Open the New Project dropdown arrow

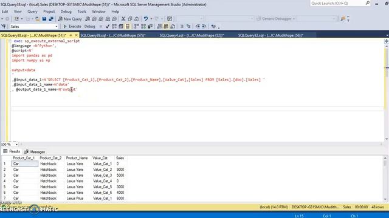22,19
